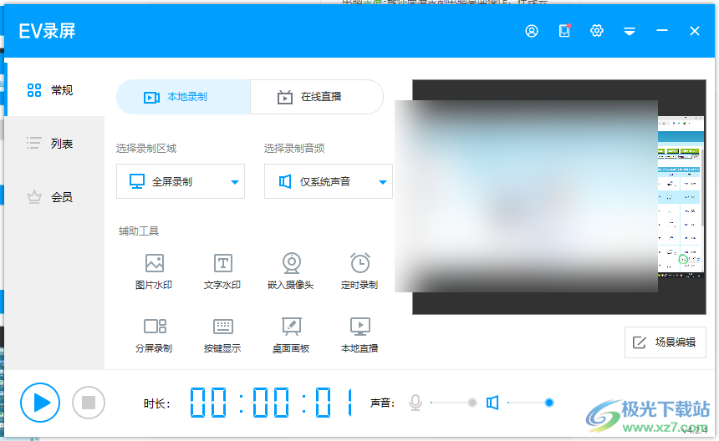Open the 嵌入摄像头 webcam embed tool
The height and width of the screenshot is (441, 719).
[x=291, y=271]
